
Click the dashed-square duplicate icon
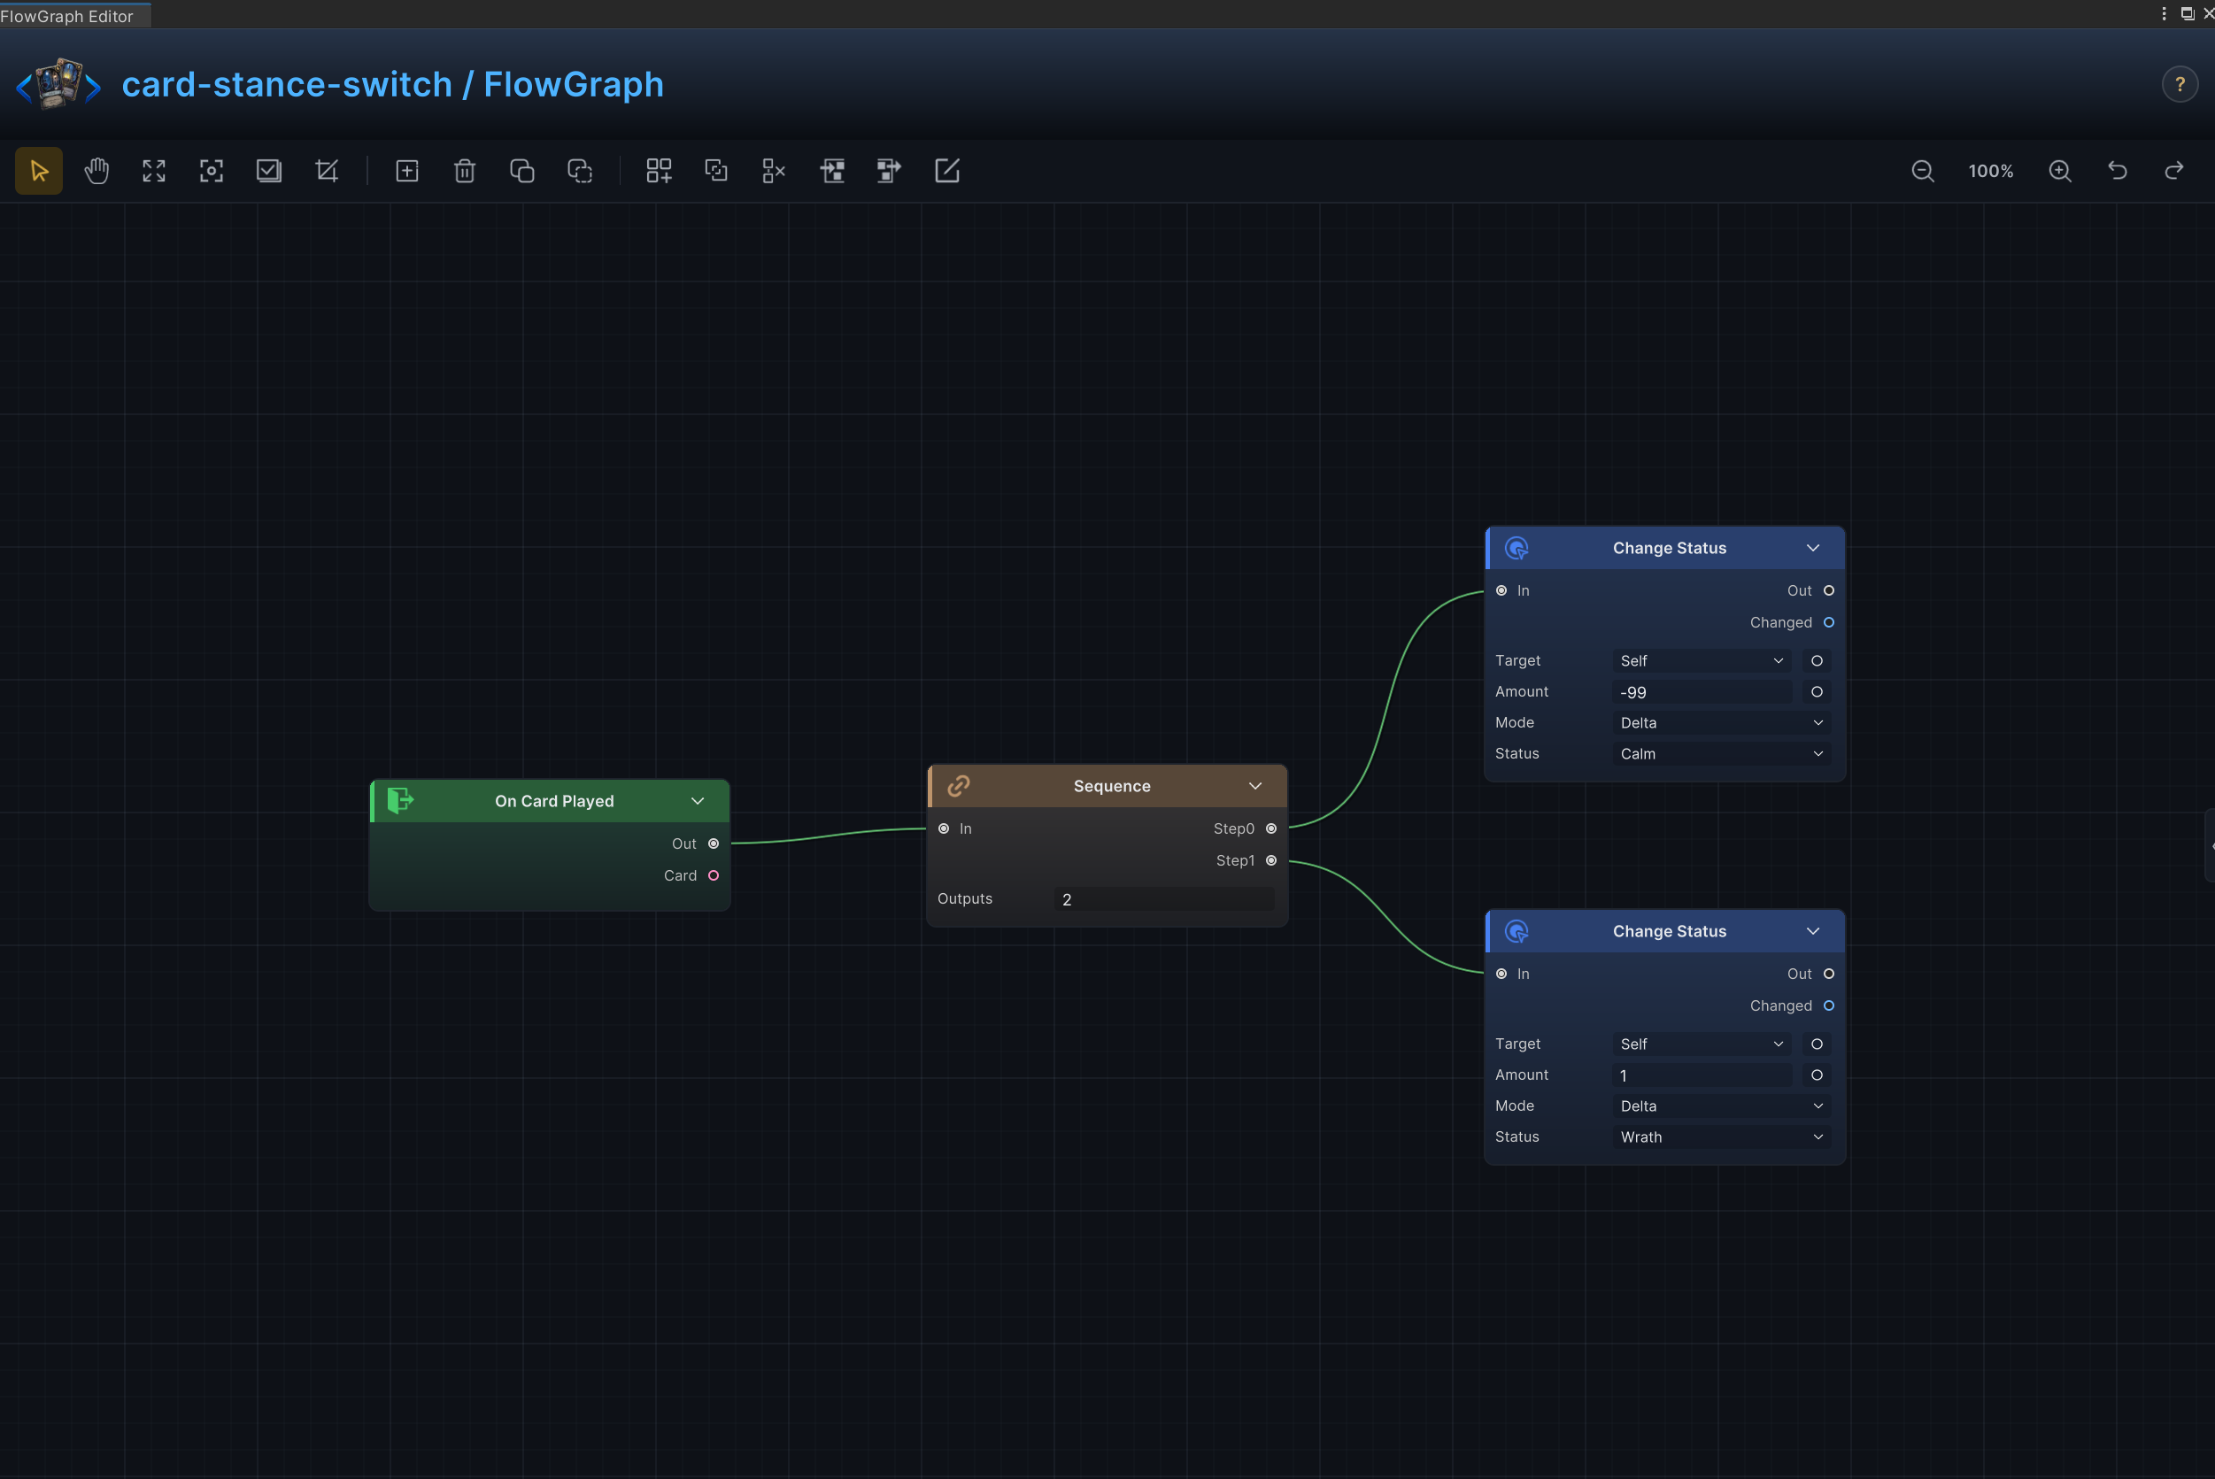[x=579, y=171]
